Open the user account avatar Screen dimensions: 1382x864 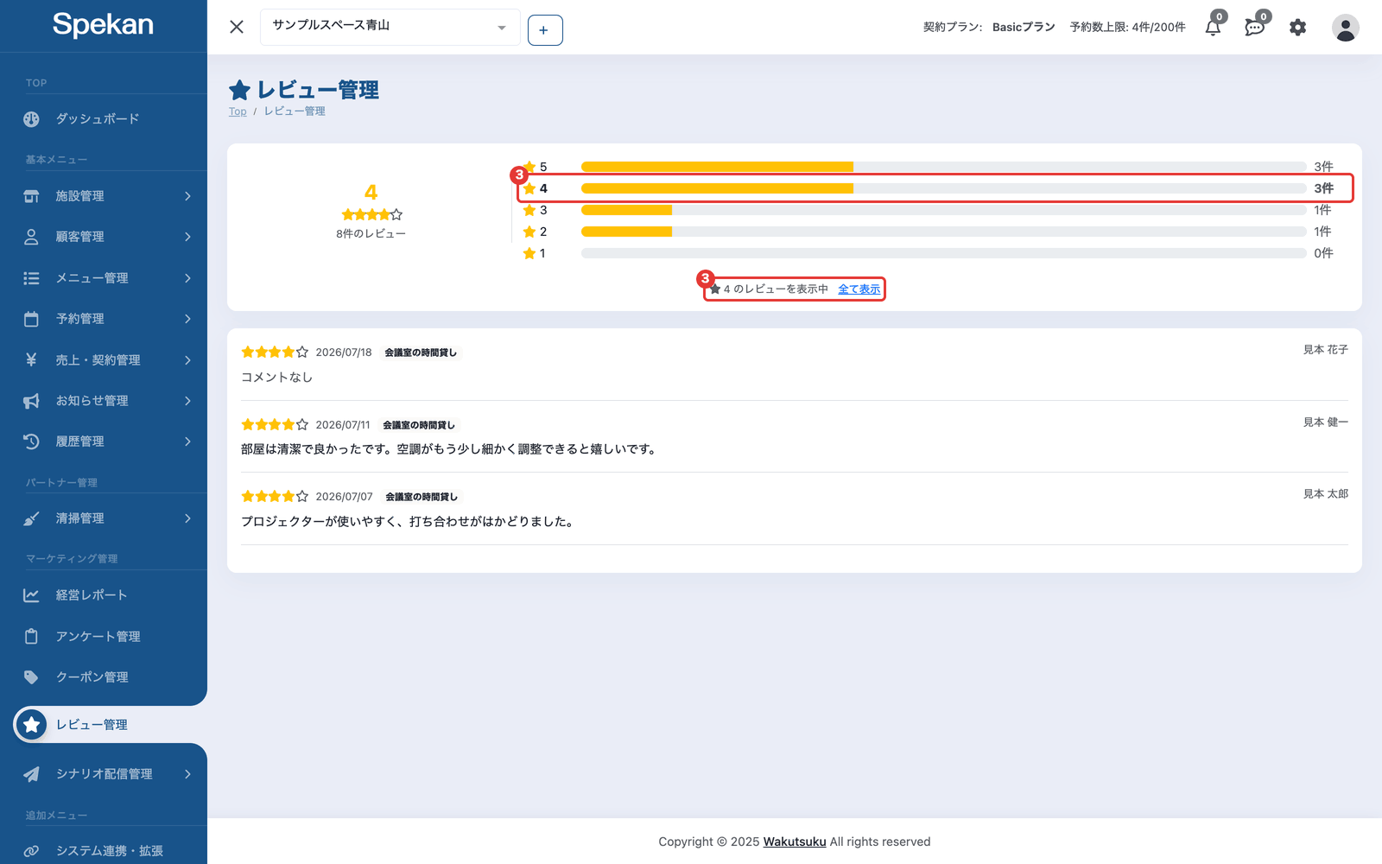1345,28
